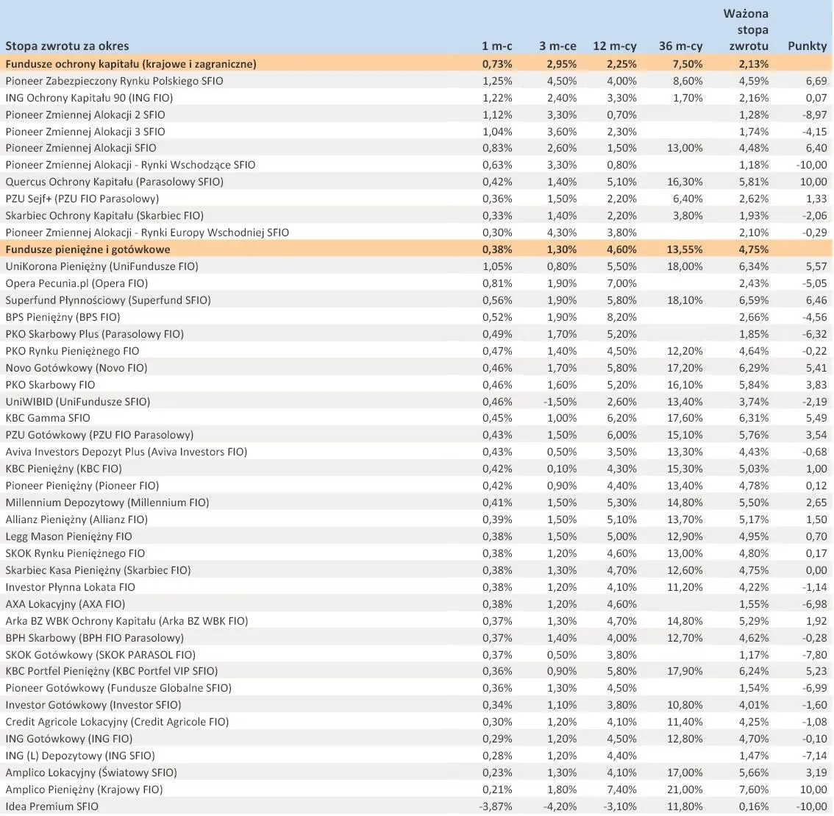Select -1,50% in the UniWIBID row
This screenshot has height=816, width=834.
(560, 402)
